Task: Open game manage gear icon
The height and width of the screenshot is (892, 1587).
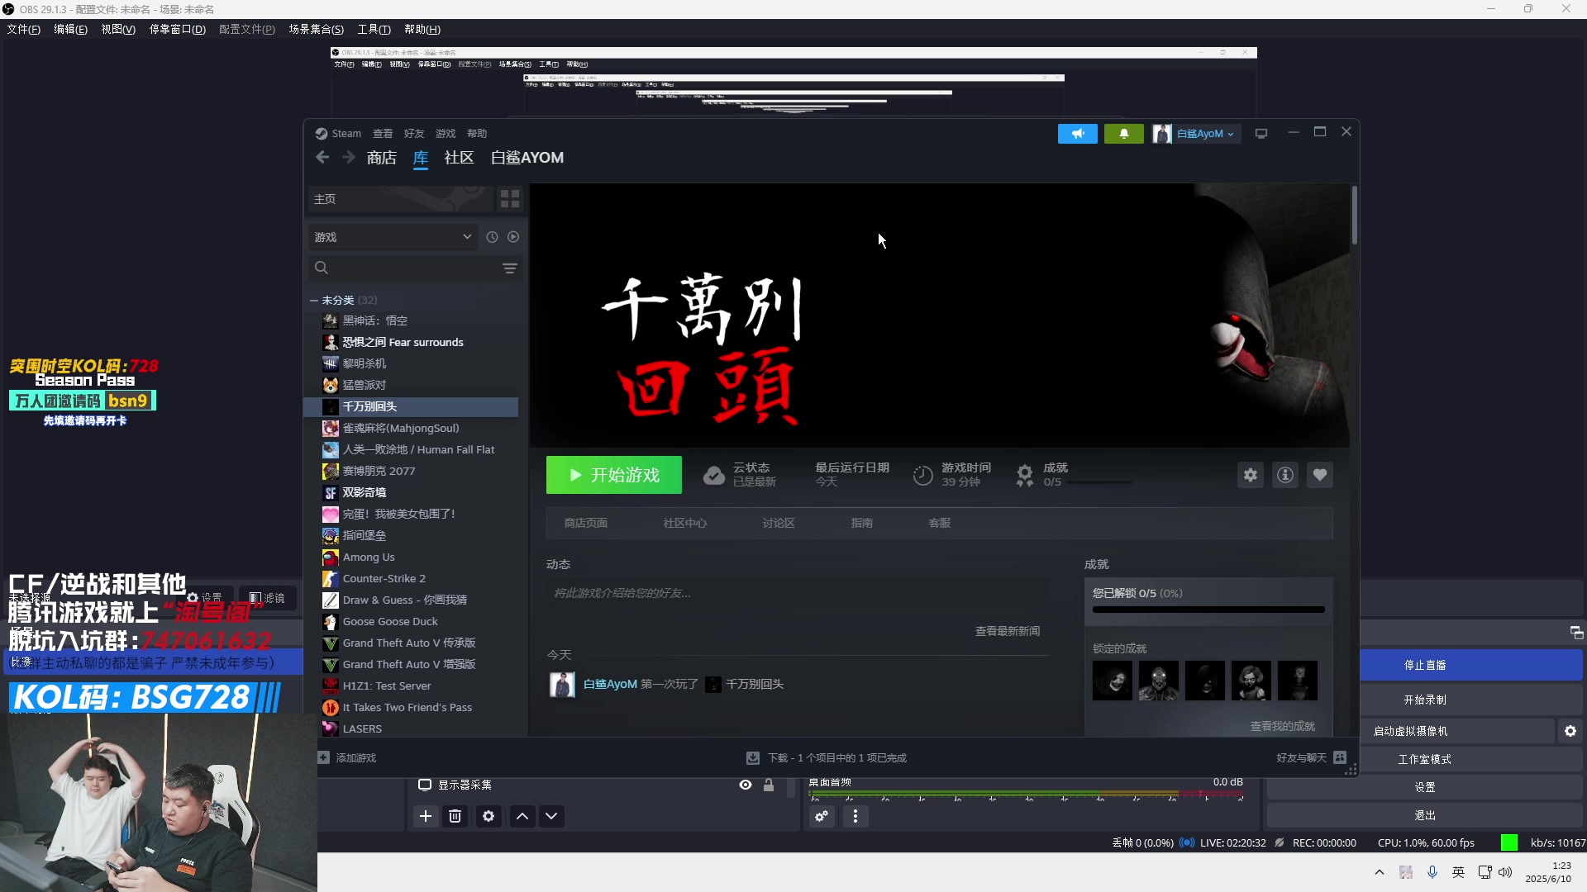Action: tap(1251, 475)
